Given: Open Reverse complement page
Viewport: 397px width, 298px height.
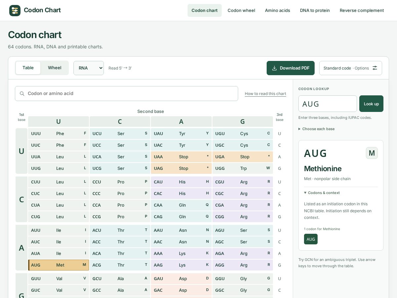Looking at the screenshot, I should (362, 11).
